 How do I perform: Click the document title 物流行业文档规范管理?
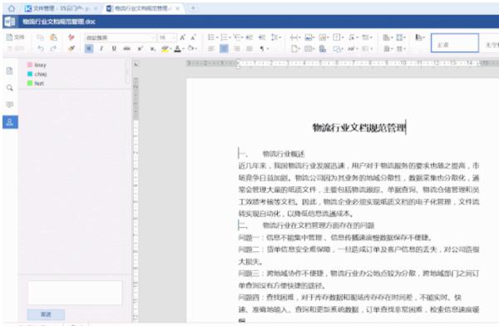click(359, 128)
